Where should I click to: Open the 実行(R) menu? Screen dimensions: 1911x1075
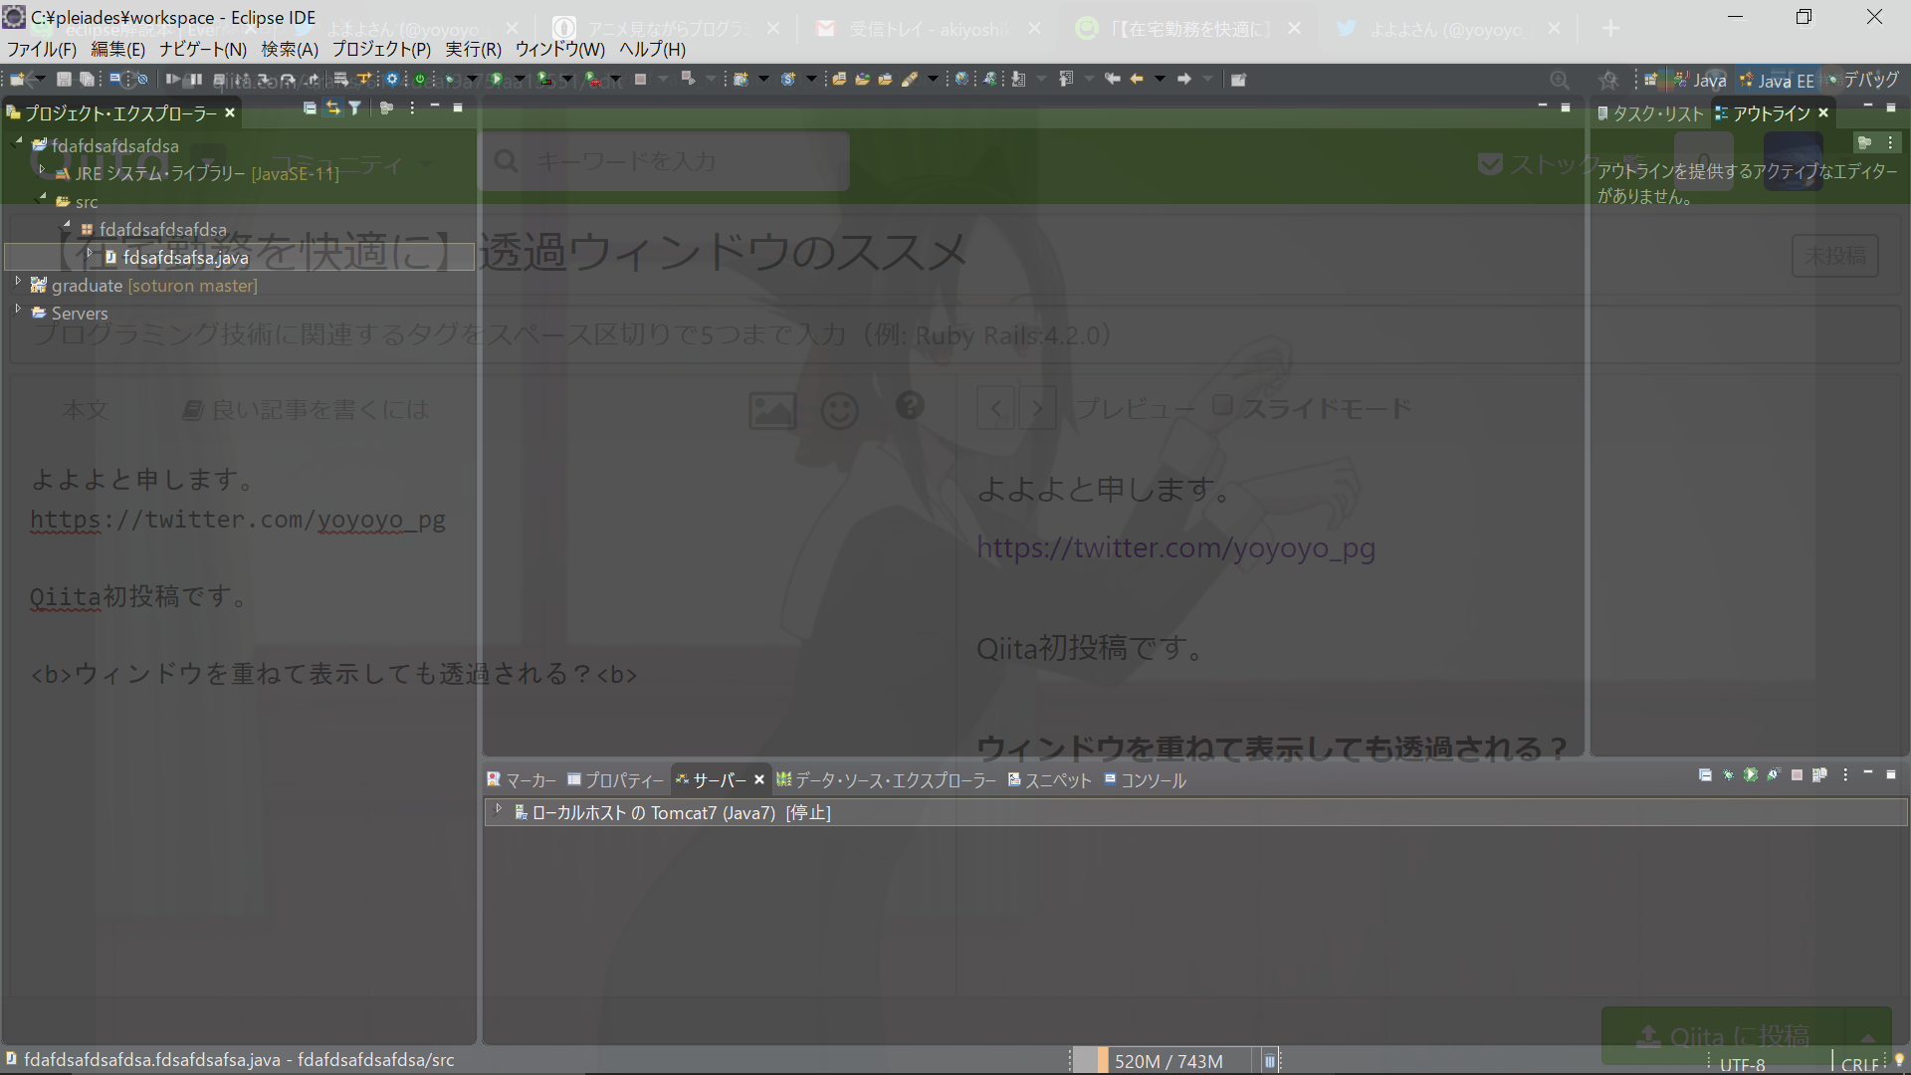click(x=473, y=49)
